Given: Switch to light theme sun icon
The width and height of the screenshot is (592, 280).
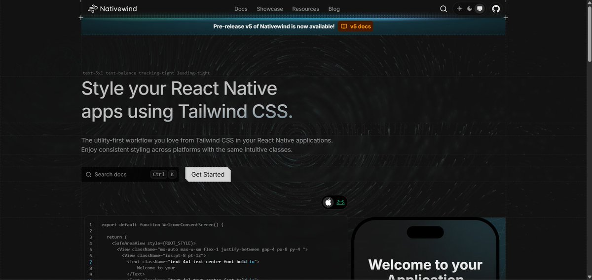Looking at the screenshot, I should pyautogui.click(x=460, y=9).
